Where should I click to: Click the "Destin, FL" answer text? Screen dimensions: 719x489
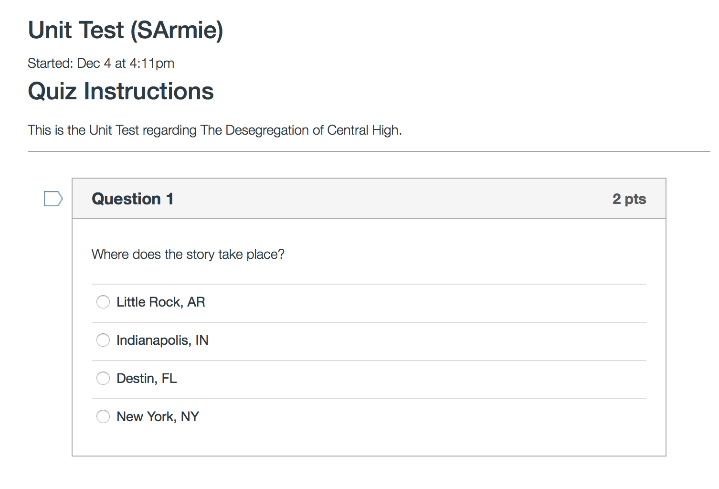[x=147, y=378]
